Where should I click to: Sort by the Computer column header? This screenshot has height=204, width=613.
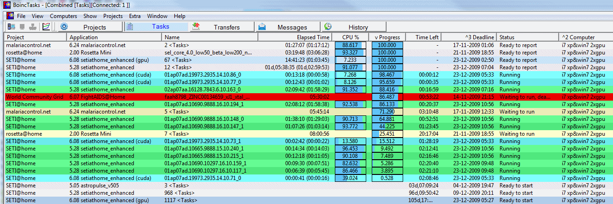[x=586, y=37]
